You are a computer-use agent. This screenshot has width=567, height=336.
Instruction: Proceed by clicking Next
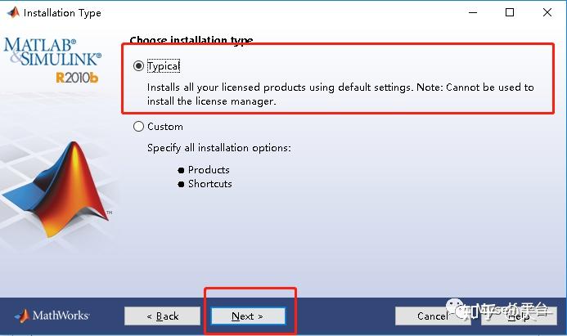[248, 316]
